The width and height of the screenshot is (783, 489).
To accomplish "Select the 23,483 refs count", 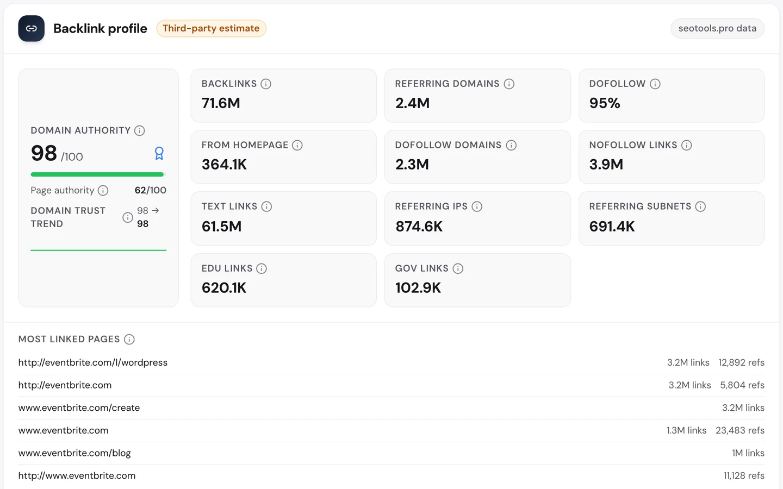I will point(740,430).
